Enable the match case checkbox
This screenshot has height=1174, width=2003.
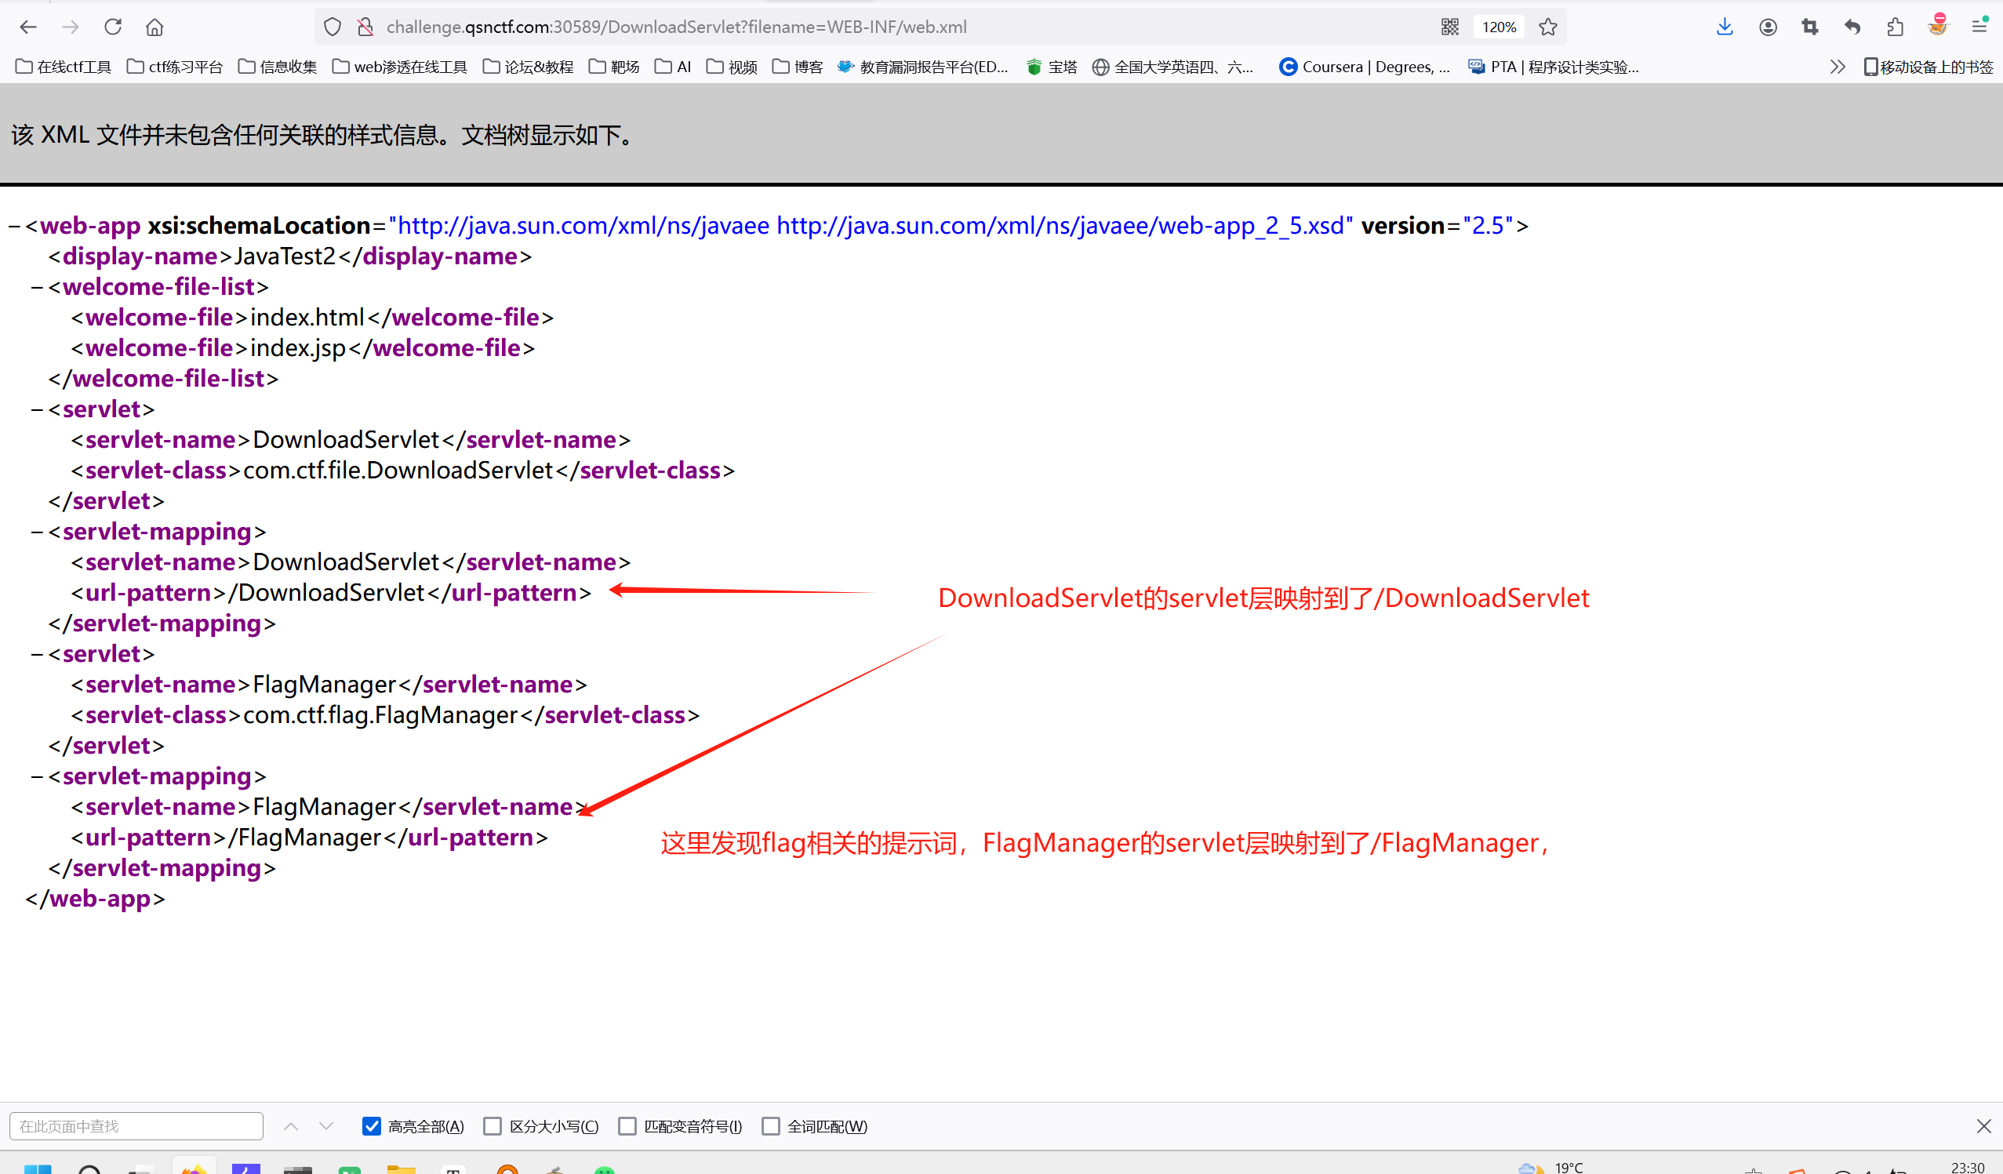(493, 1125)
